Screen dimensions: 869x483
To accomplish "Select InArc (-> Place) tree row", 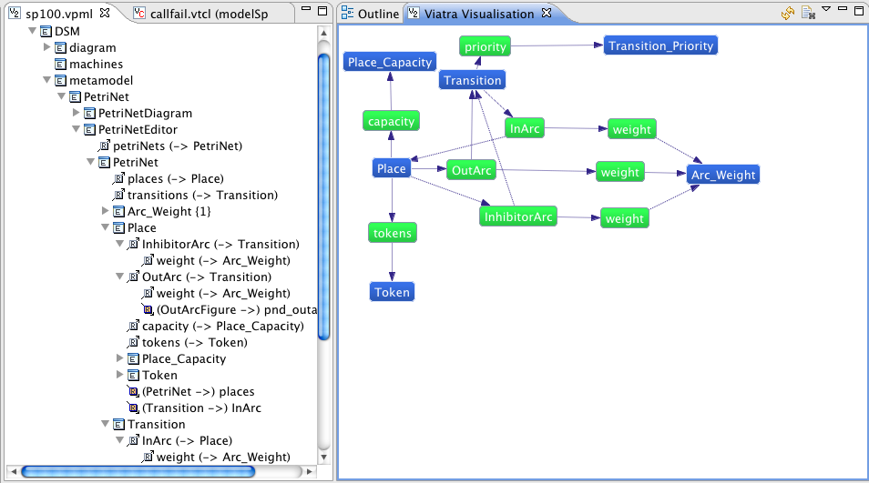I will [188, 441].
